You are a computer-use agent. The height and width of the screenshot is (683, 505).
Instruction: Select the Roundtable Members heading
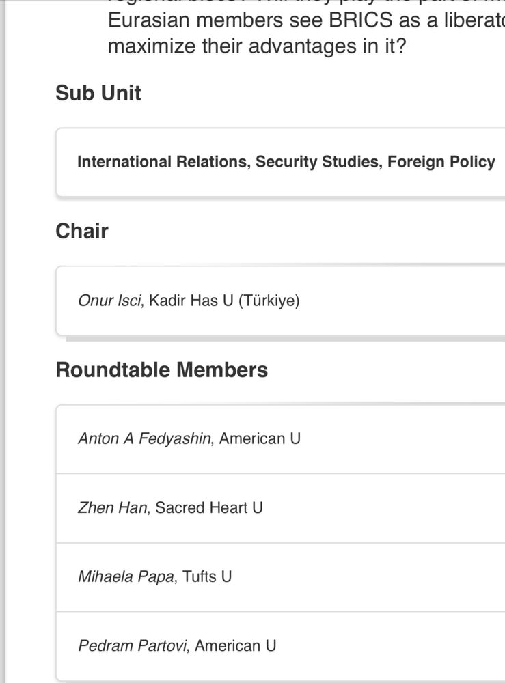tap(162, 370)
